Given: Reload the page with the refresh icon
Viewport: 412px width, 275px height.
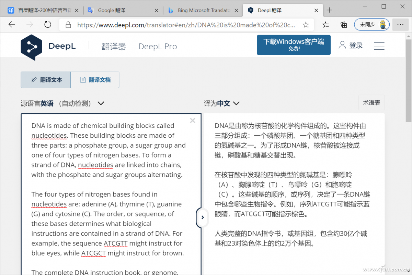Looking at the screenshot, I should (x=48, y=24).
